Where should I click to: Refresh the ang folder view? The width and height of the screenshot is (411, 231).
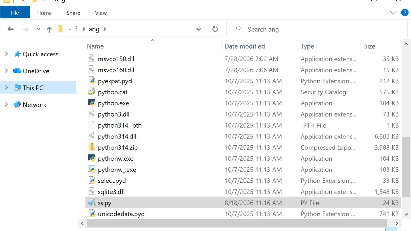click(x=215, y=29)
